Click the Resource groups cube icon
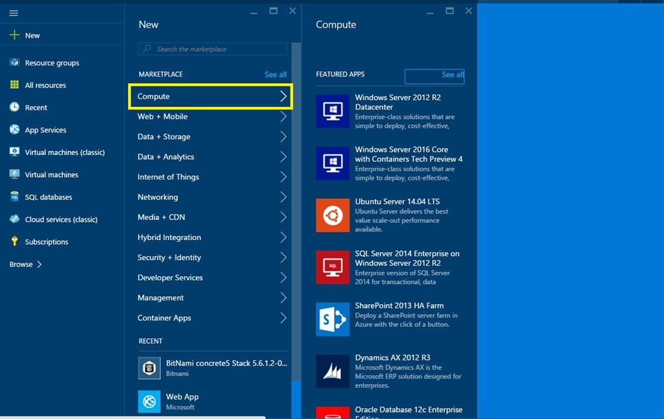664x419 pixels. coord(14,62)
